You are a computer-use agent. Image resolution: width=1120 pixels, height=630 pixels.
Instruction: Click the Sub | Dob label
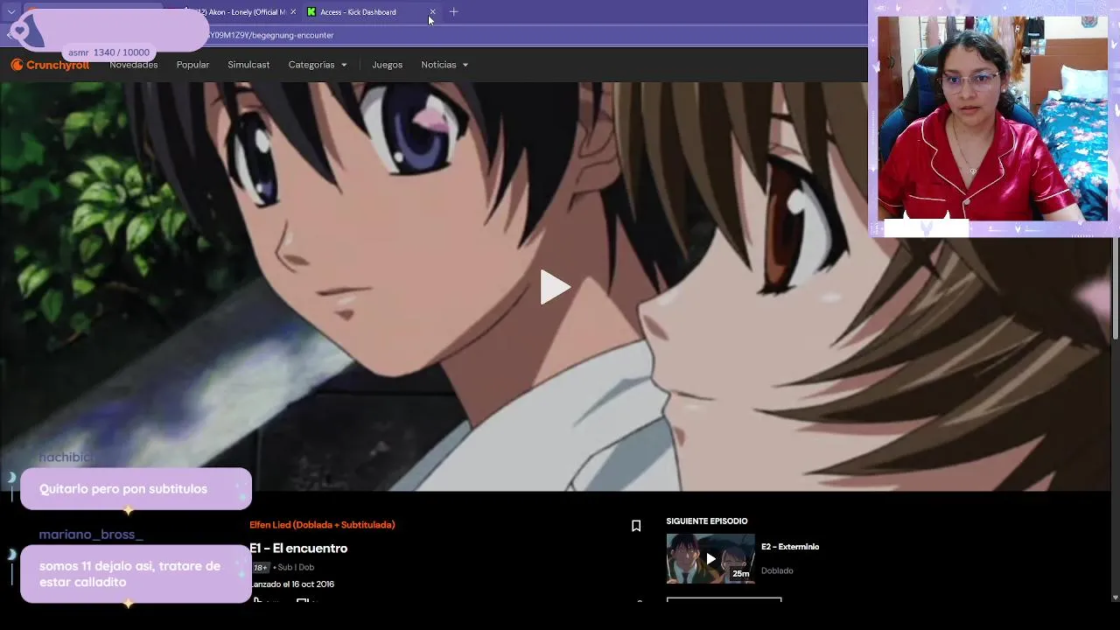tap(296, 568)
